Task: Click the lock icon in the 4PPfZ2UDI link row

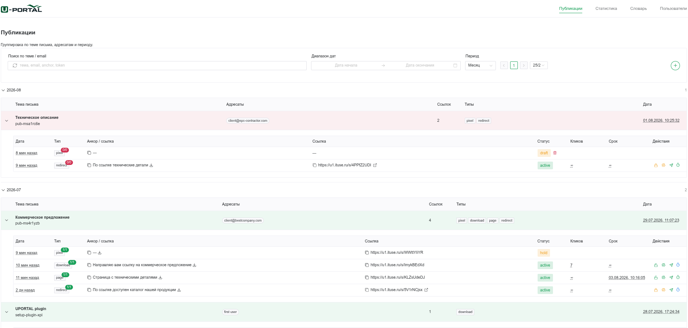Action: pos(656,165)
